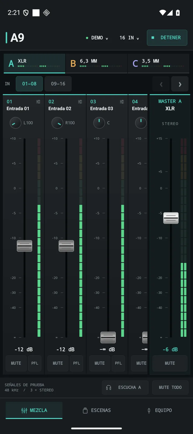This screenshot has width=193, height=434.
Task: Click the Master A -6 dB value
Action: point(170,349)
